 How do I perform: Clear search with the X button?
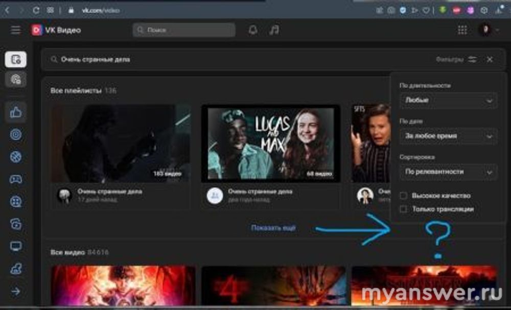coord(490,60)
